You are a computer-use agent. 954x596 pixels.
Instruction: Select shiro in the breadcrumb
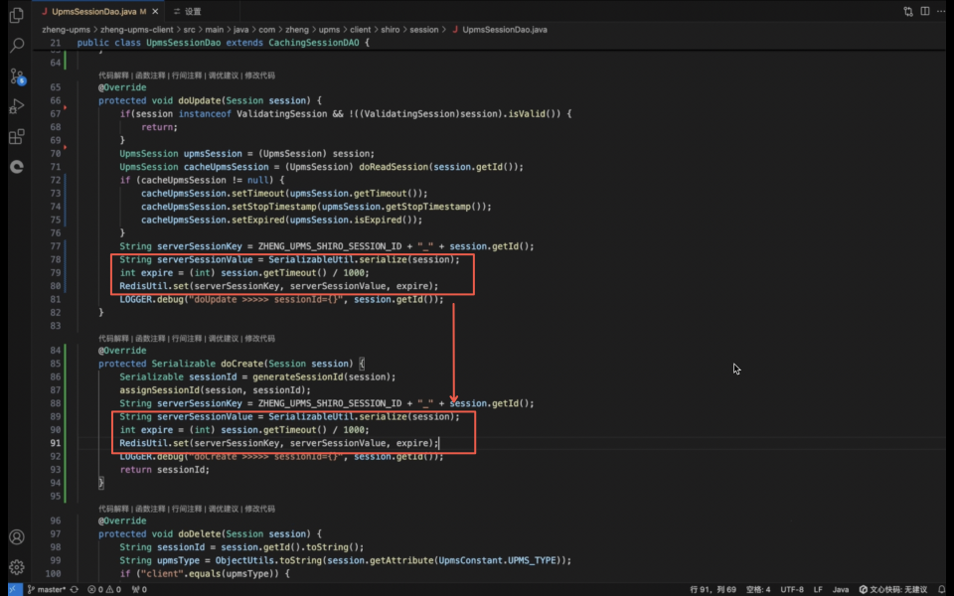tap(390, 29)
